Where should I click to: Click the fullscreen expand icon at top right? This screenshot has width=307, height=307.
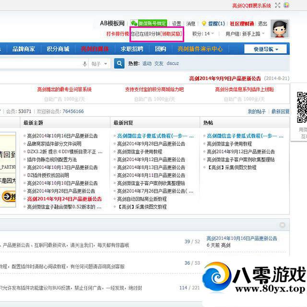[277, 6]
